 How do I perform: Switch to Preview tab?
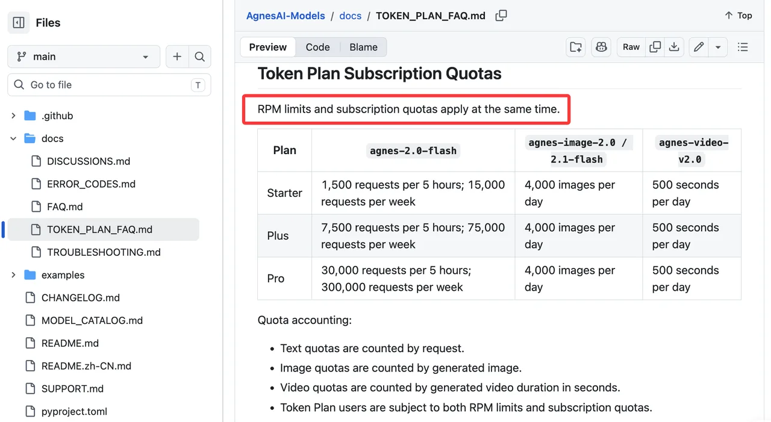[x=268, y=47]
